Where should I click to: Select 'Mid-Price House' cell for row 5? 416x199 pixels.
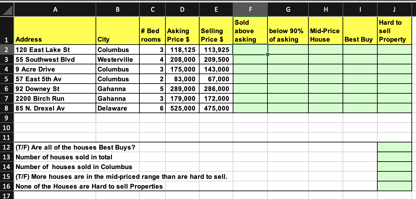(325, 79)
